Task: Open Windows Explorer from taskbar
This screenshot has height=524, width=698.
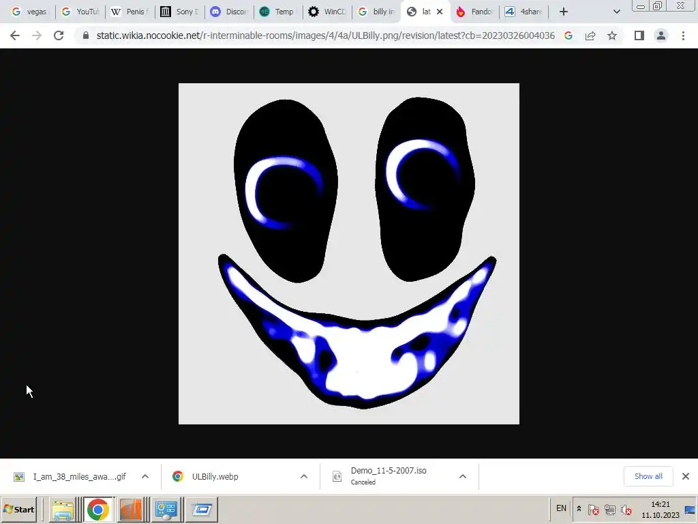Action: click(x=63, y=509)
